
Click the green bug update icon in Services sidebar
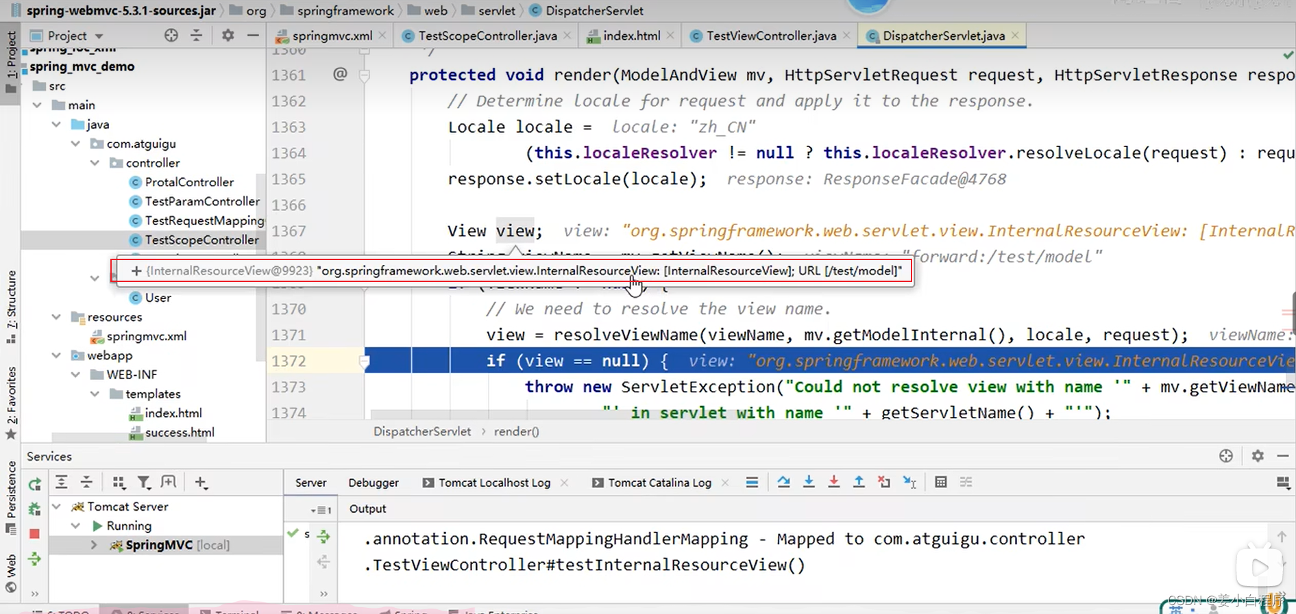(34, 509)
